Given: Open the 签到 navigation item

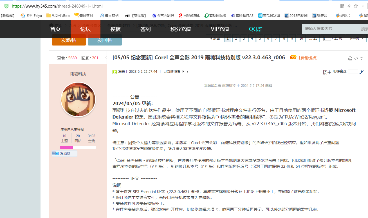Looking at the screenshot, I should [x=145, y=29].
